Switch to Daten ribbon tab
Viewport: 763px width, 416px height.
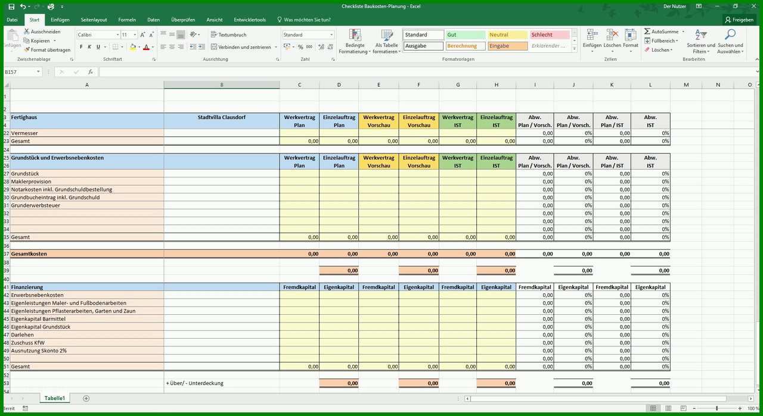pos(153,20)
